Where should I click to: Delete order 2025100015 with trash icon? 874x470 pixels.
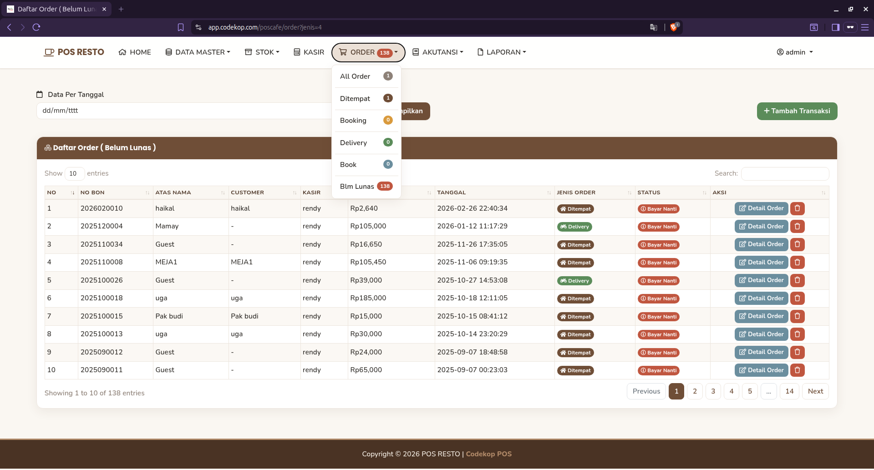797,316
